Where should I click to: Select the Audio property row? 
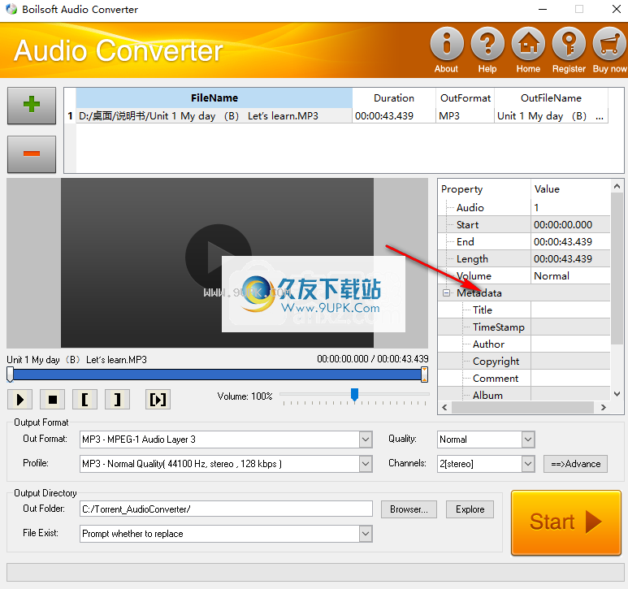point(524,208)
